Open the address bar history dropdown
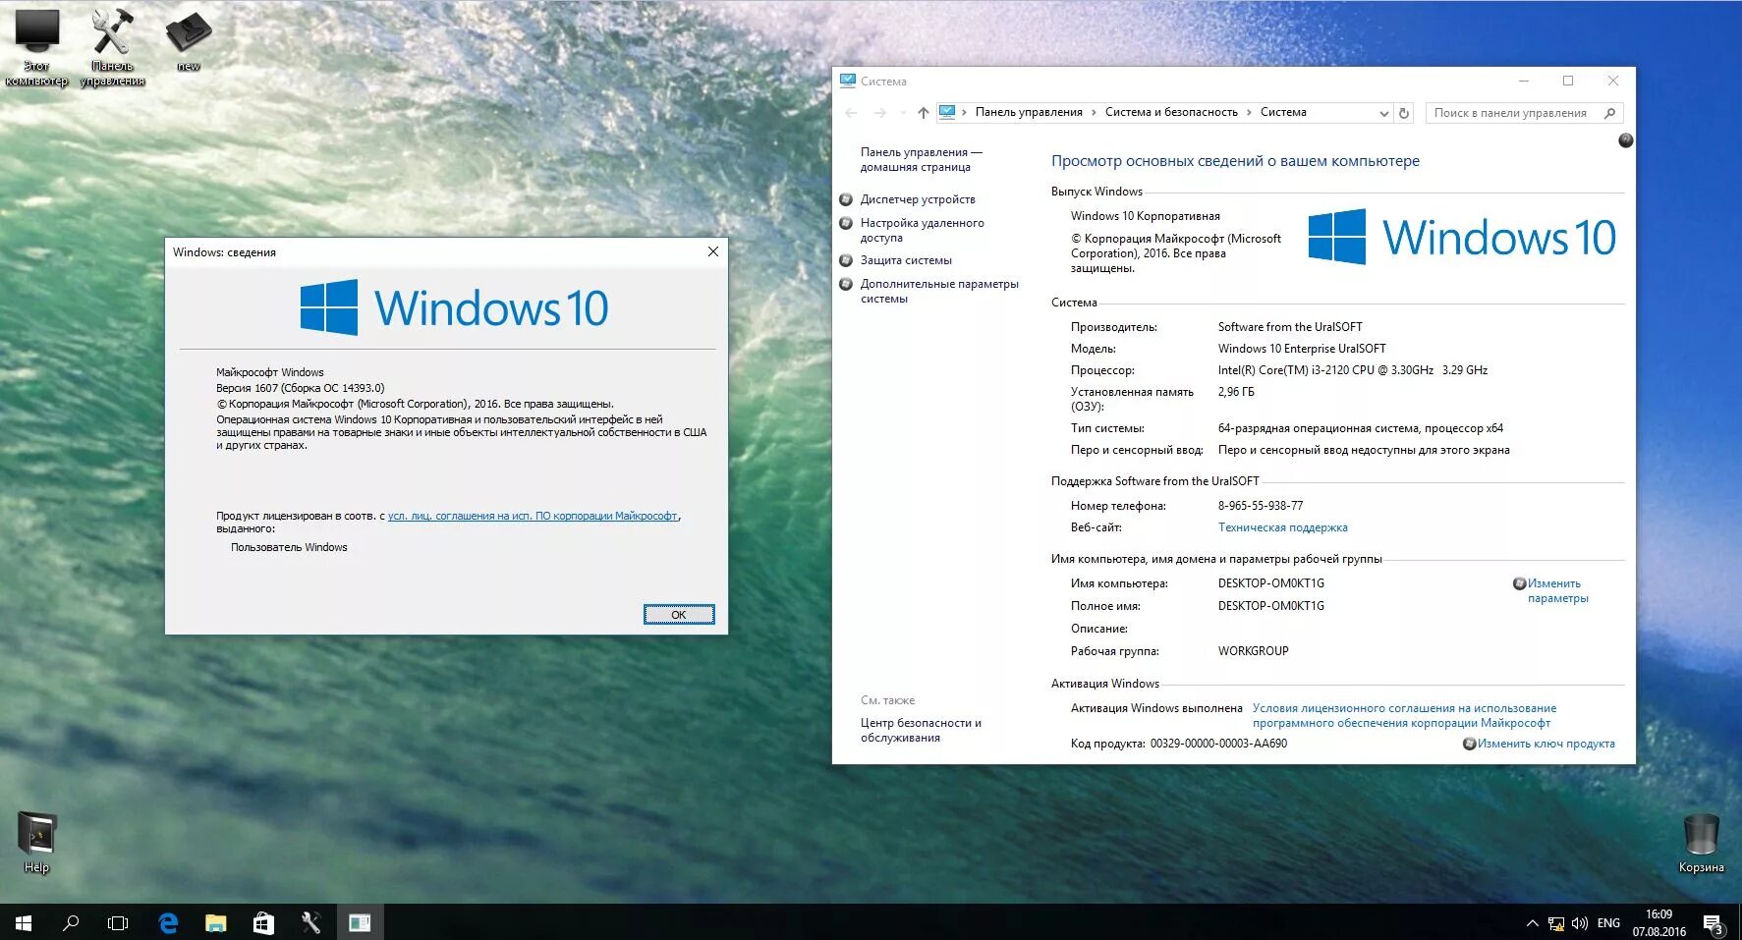 [1383, 113]
